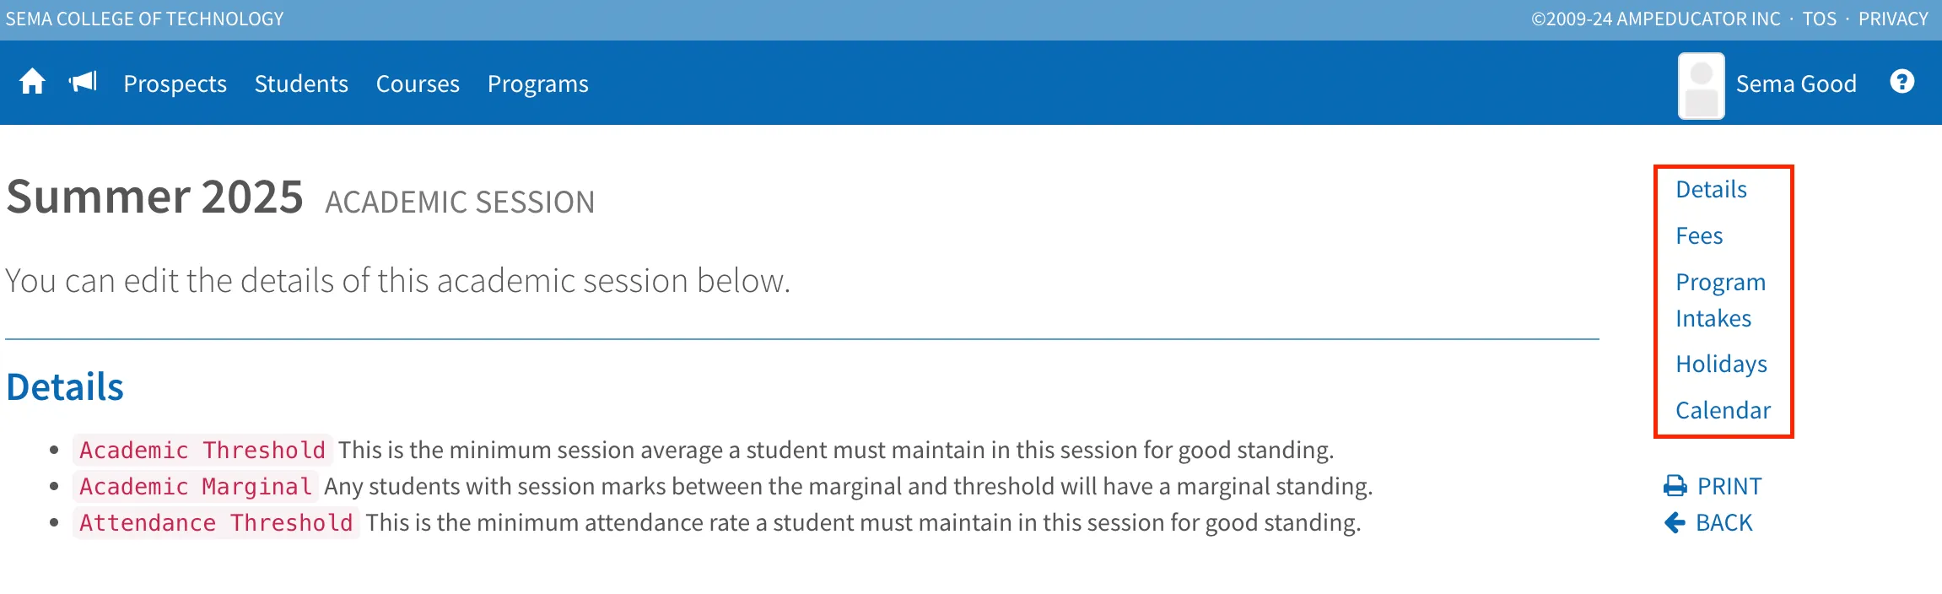Jump to the Fees section link

(x=1699, y=235)
